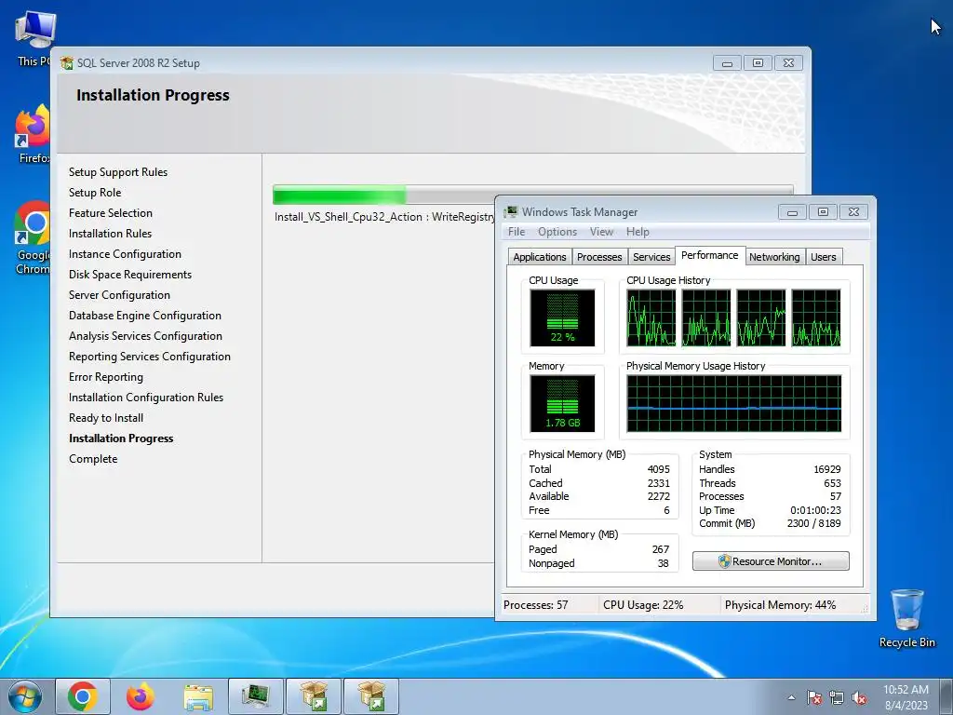This screenshot has height=715, width=953.
Task: Launch Firefox from the taskbar
Action: pyautogui.click(x=141, y=696)
